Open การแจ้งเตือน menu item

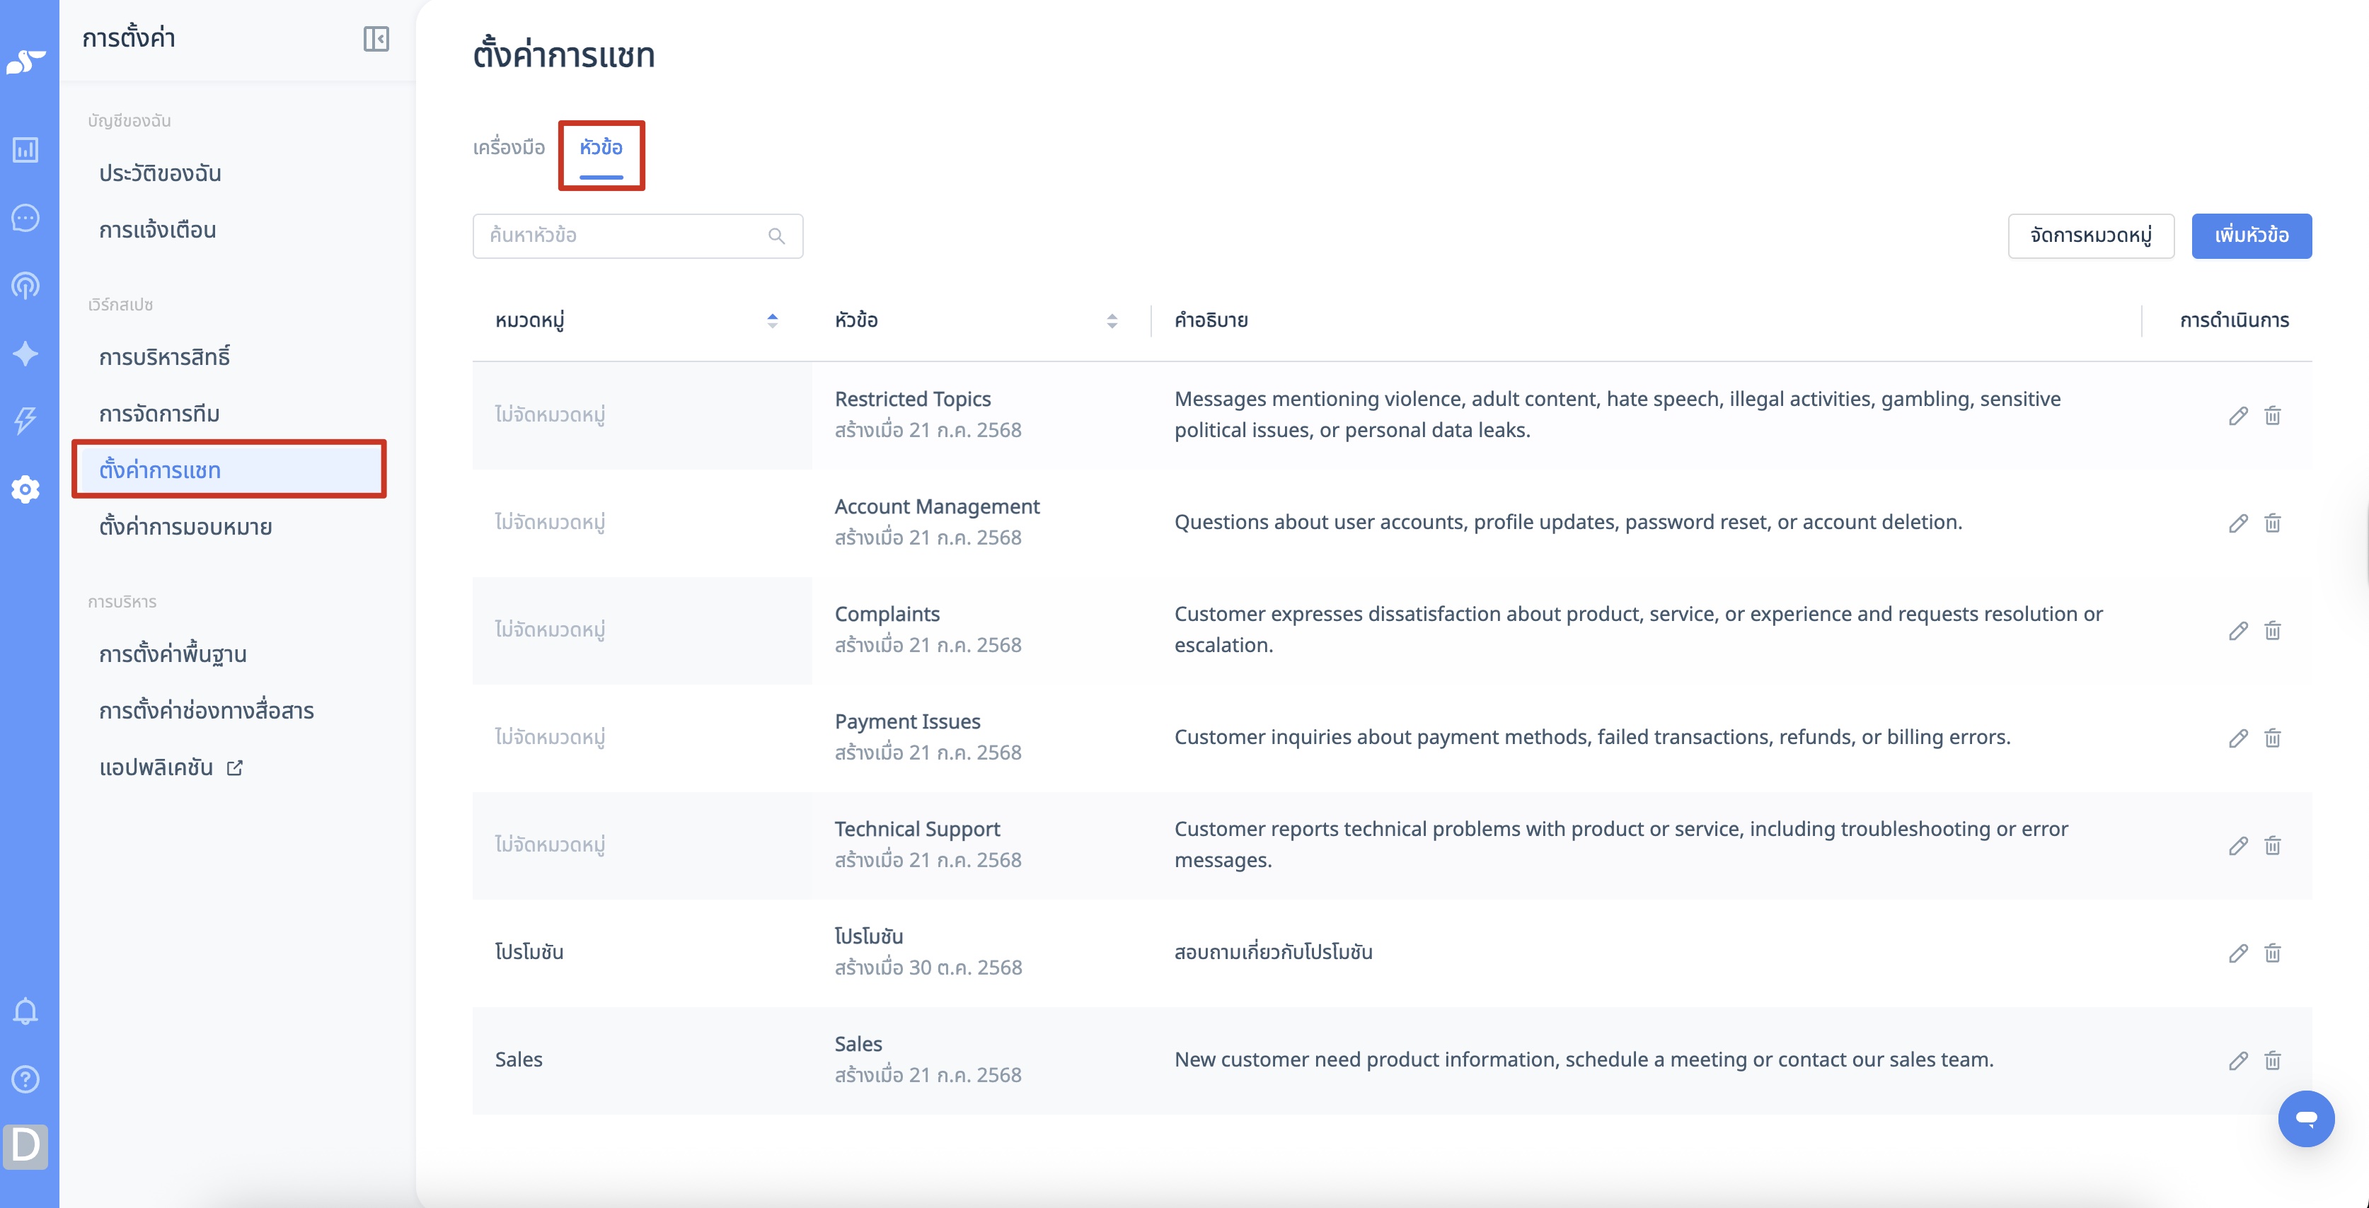click(157, 230)
